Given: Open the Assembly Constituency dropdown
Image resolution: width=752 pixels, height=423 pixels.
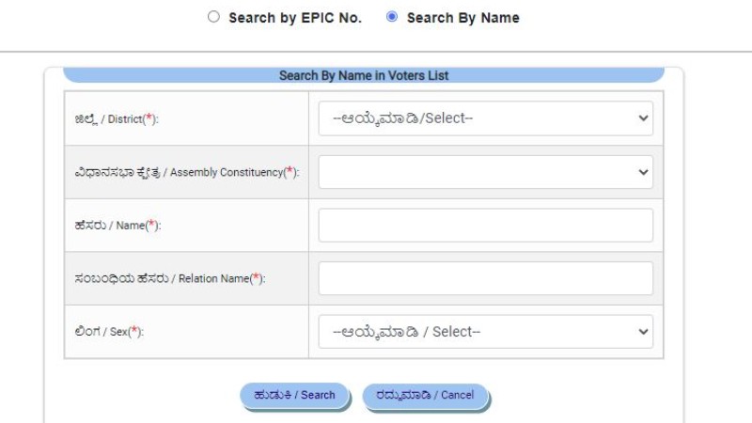Looking at the screenshot, I should point(485,172).
